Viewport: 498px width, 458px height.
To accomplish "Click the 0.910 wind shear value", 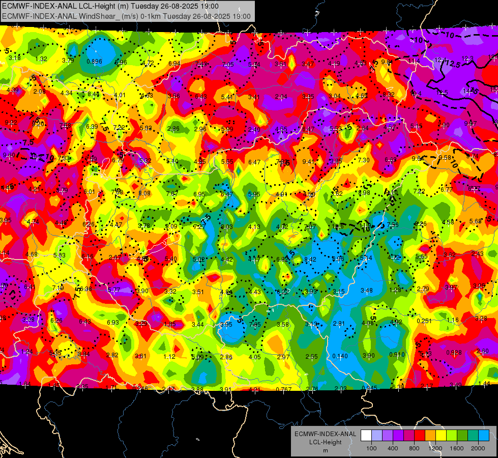I will click(397, 354).
